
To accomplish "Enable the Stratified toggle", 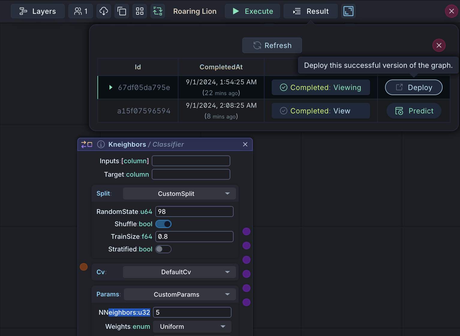I will point(163,249).
